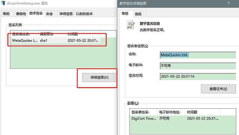239x135 pixels.
Task: Open the 安全 tab
Action: tap(50, 14)
